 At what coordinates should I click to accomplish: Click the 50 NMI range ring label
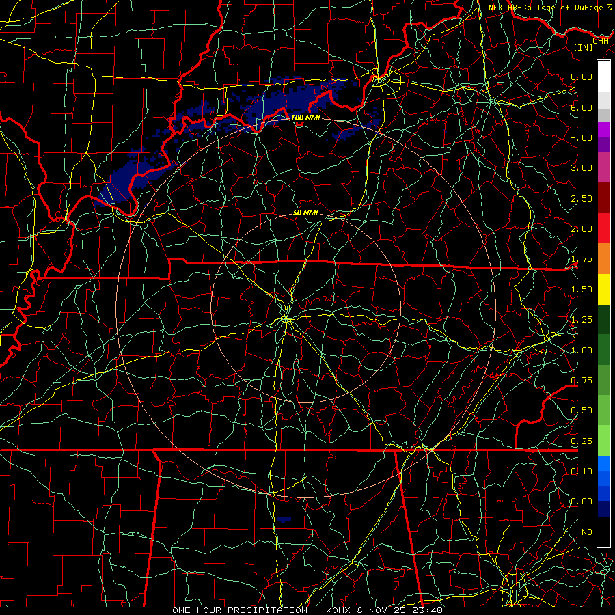point(305,213)
